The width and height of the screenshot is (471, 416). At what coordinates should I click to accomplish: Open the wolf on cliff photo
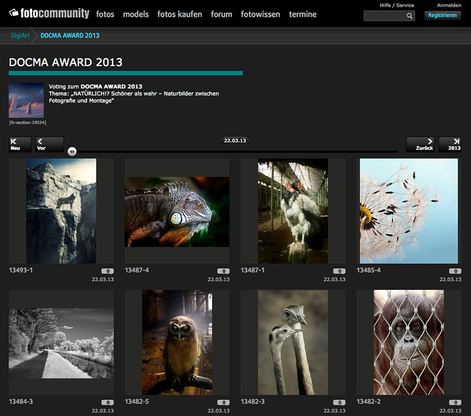coord(61,211)
